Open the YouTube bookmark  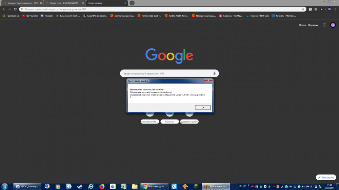click(x=30, y=16)
